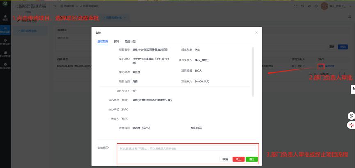Open the 10条/页 page size dropdown

[x=326, y=74]
